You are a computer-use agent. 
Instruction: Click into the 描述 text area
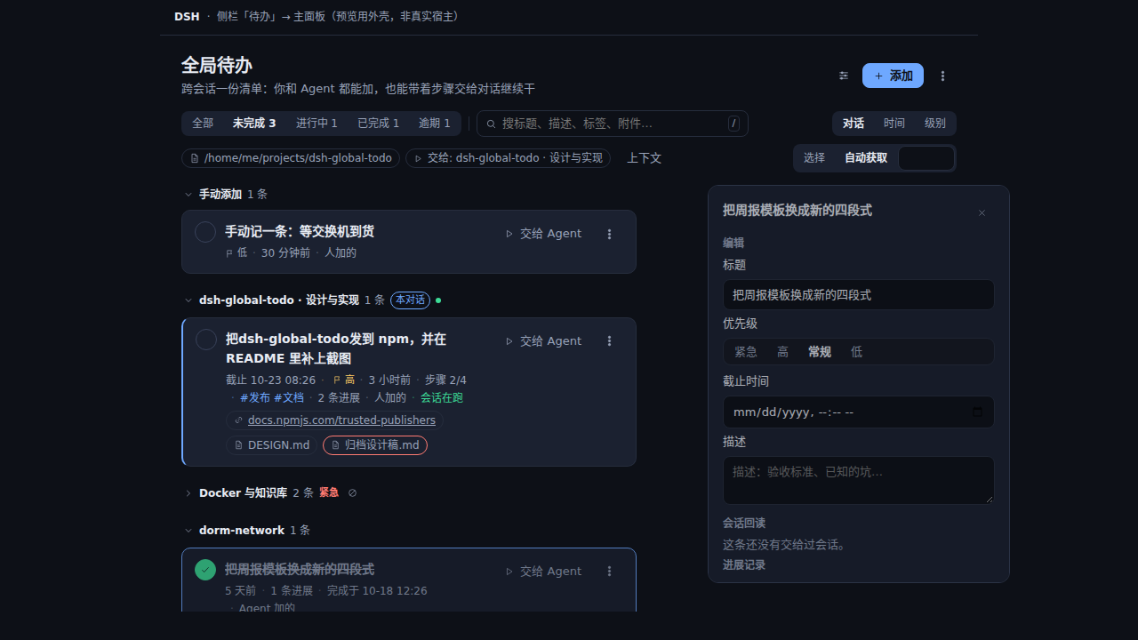pyautogui.click(x=859, y=480)
